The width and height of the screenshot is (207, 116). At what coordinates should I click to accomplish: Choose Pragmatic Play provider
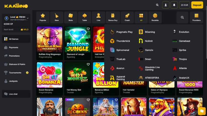point(121,32)
